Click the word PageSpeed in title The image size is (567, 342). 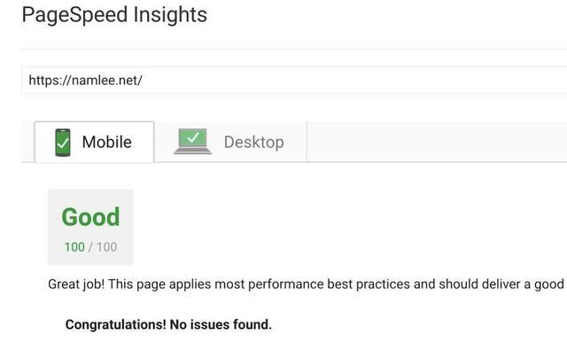pyautogui.click(x=74, y=16)
